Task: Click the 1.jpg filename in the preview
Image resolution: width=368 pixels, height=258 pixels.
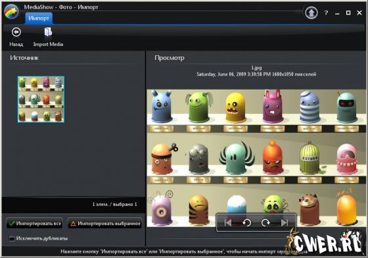Action: pos(256,68)
